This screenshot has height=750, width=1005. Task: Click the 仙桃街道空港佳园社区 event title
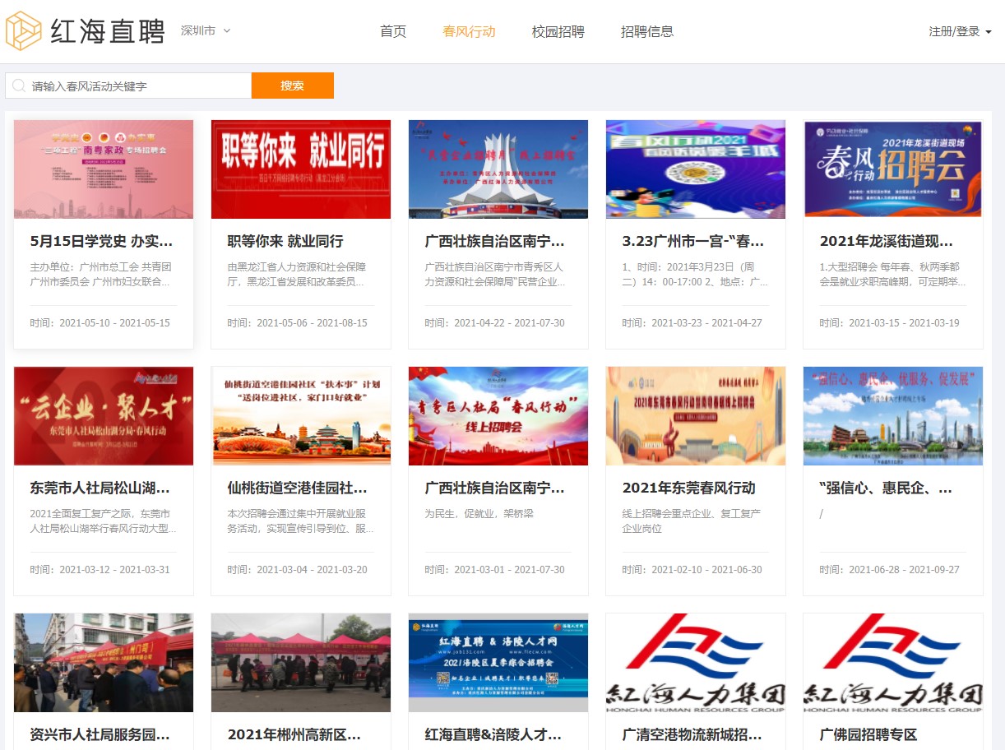pyautogui.click(x=298, y=488)
